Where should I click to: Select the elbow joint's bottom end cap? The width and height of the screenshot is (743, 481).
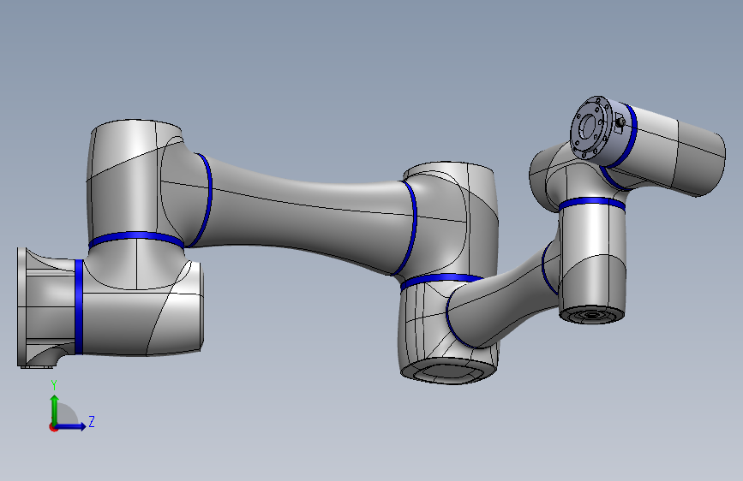point(448,371)
